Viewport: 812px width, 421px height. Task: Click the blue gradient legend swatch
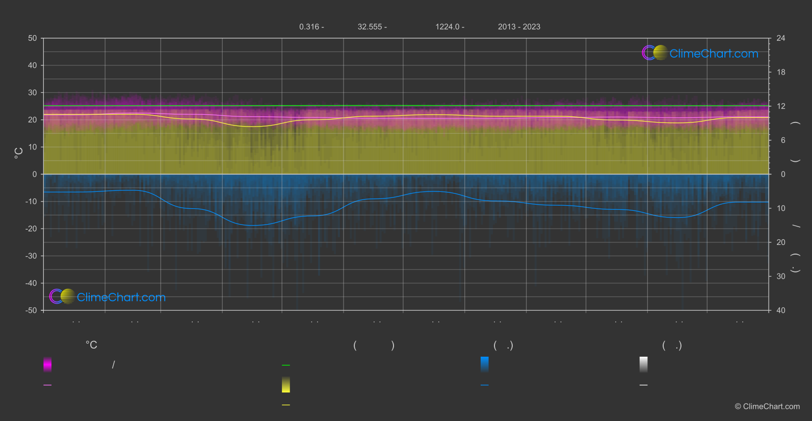click(x=485, y=364)
